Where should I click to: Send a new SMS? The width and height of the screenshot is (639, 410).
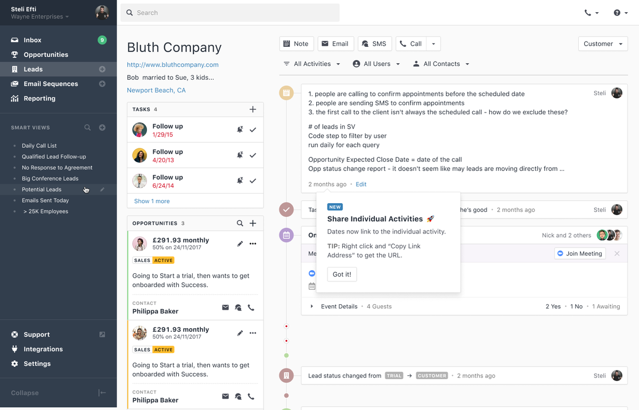click(375, 44)
